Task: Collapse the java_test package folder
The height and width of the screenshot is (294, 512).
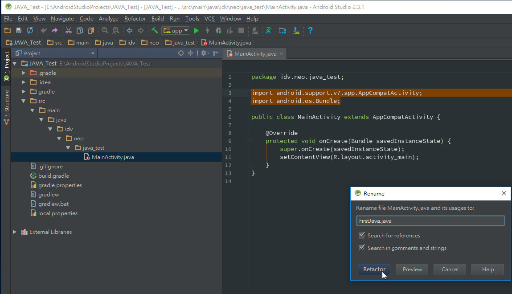Action: (x=68, y=148)
